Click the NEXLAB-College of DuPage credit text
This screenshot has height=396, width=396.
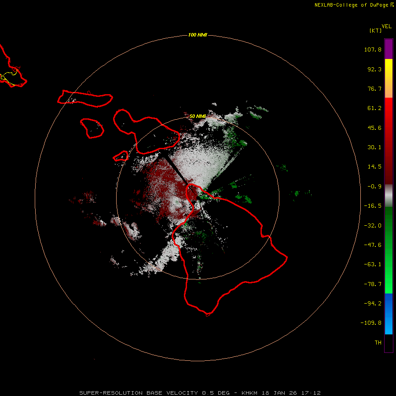coord(354,5)
